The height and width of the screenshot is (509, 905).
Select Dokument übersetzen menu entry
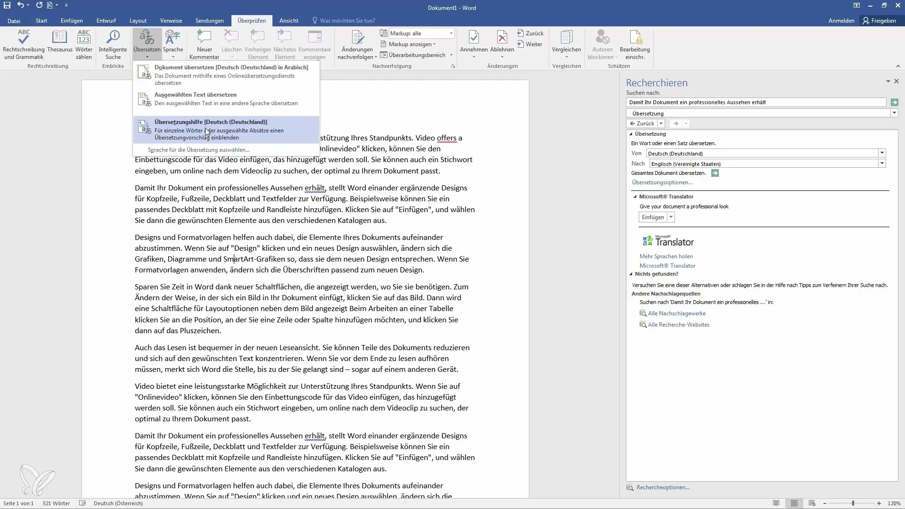click(226, 74)
